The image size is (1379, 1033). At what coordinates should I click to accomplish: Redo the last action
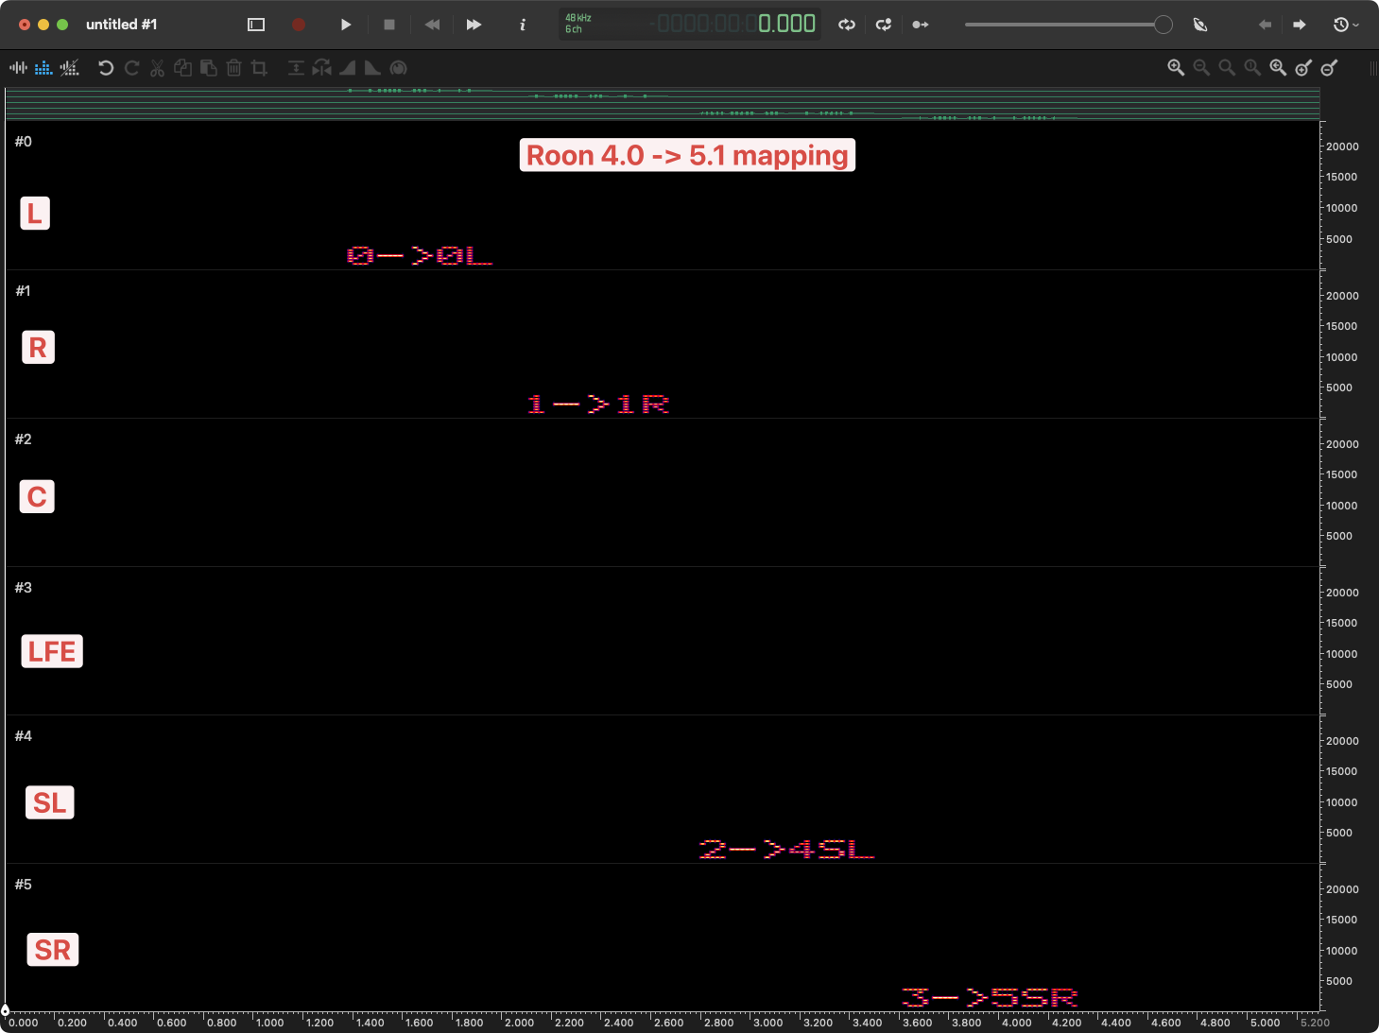tap(131, 68)
